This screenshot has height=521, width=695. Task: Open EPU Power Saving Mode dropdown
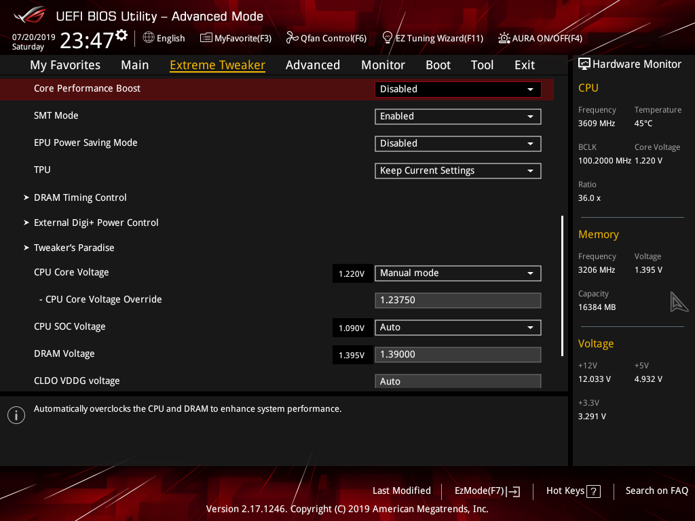(458, 144)
